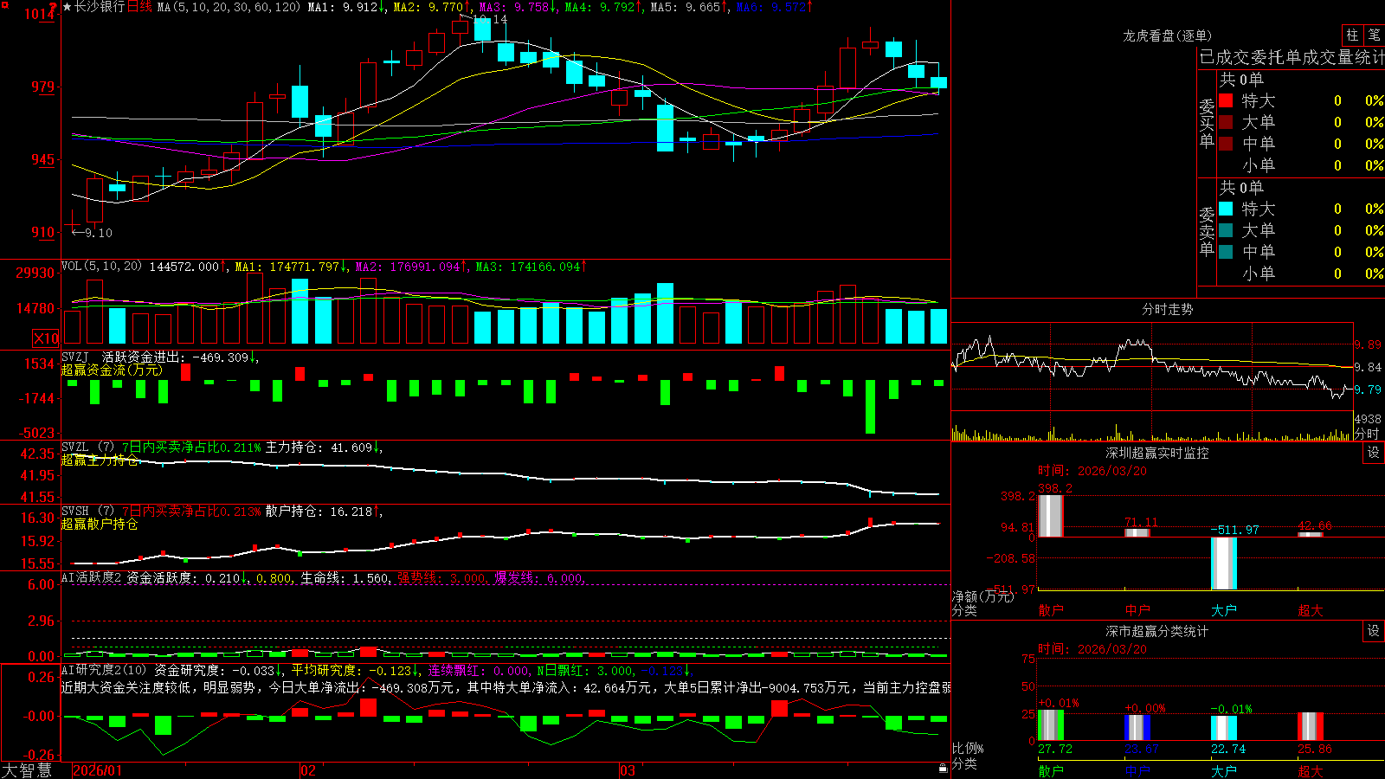The width and height of the screenshot is (1385, 779).
Task: Click the 分时走势 panel title
Action: pyautogui.click(x=1167, y=309)
